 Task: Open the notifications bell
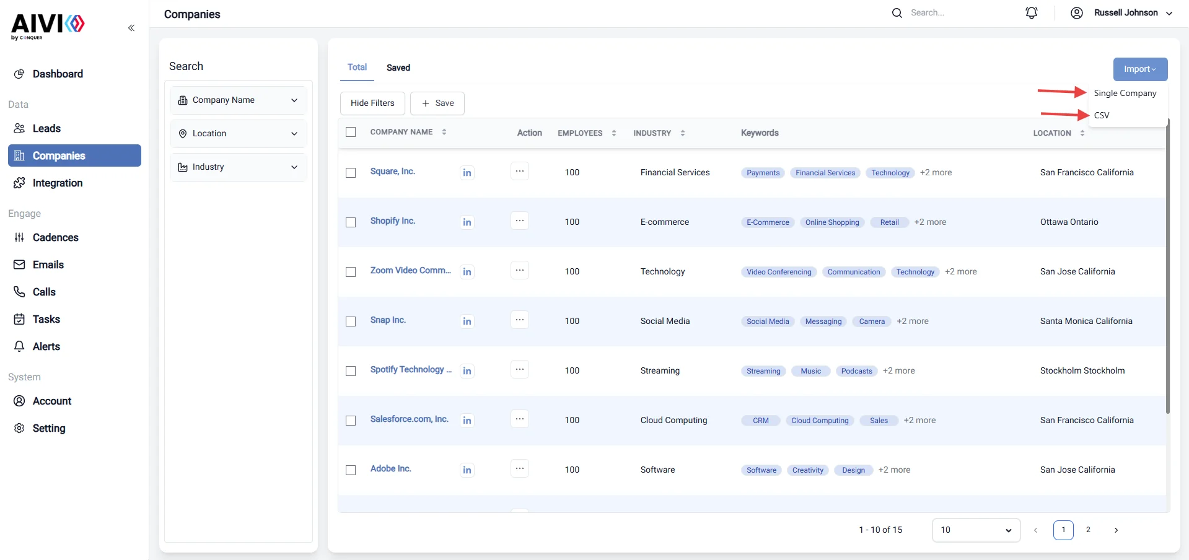(x=1032, y=13)
